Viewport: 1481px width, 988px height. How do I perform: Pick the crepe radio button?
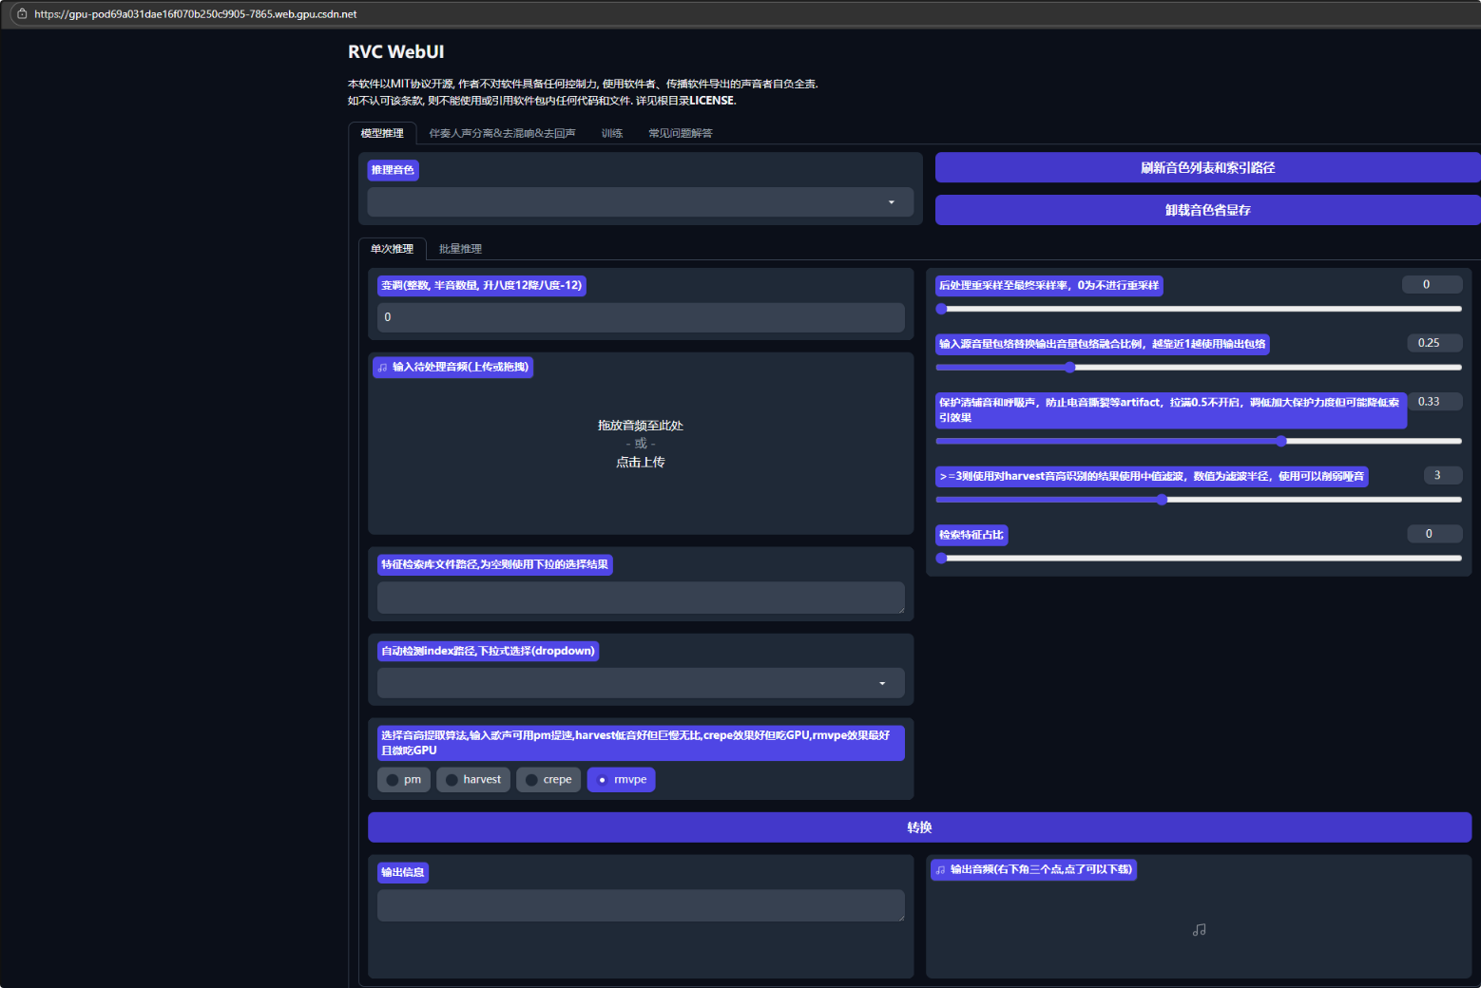coord(532,780)
